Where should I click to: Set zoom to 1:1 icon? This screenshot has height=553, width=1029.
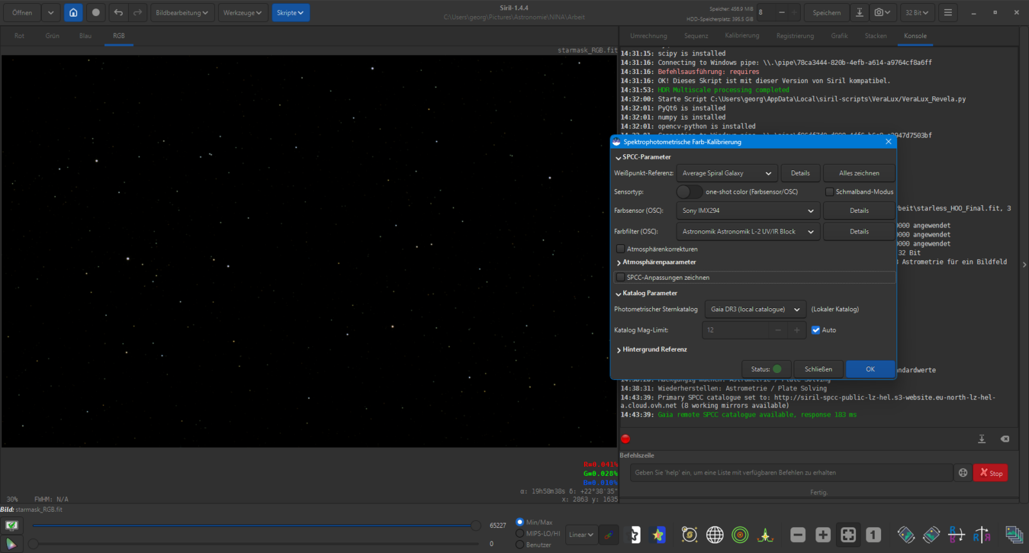pos(873,535)
